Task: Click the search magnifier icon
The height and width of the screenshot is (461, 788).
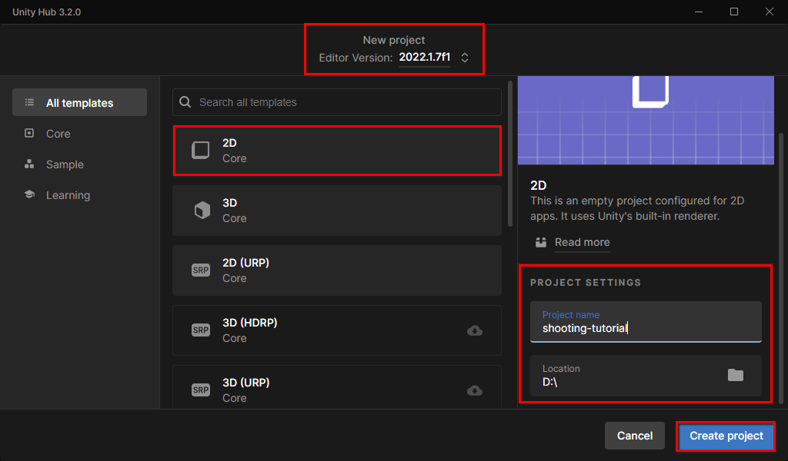Action: [x=185, y=102]
